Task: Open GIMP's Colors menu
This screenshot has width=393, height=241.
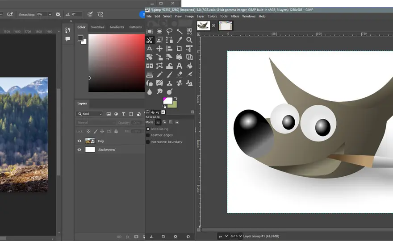Action: tap(212, 16)
